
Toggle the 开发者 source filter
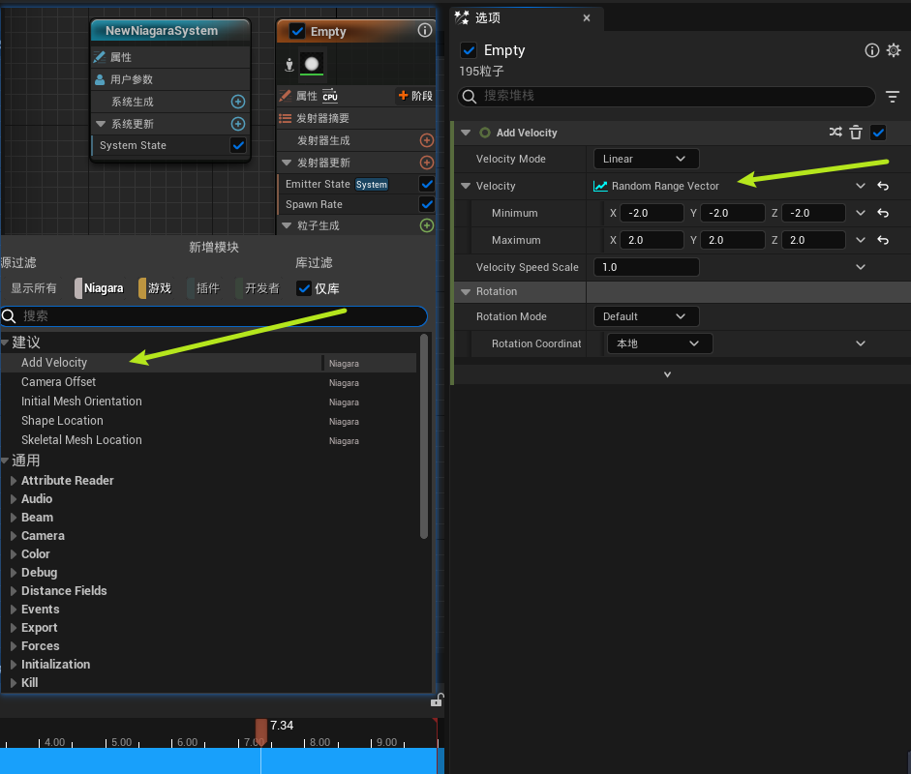[258, 288]
